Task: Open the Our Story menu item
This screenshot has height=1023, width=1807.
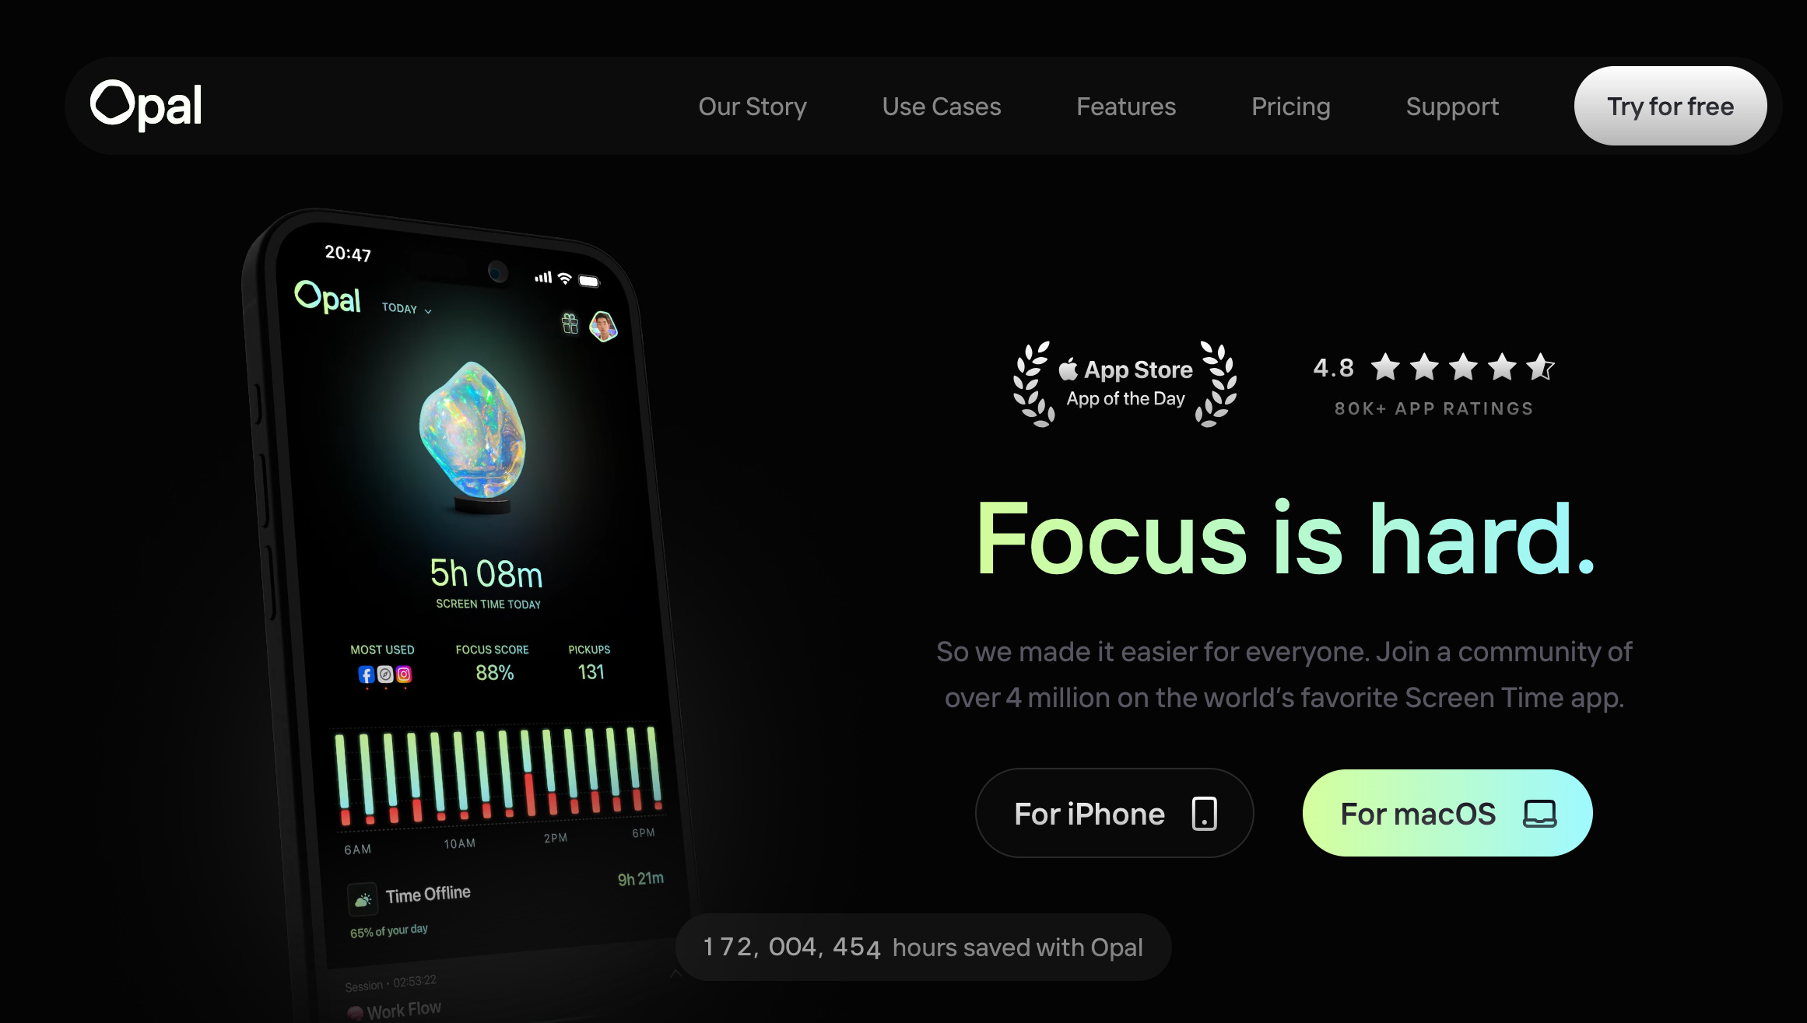Action: click(753, 107)
